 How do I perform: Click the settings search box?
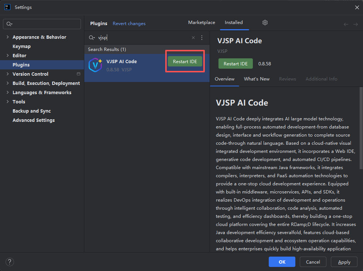tap(42, 24)
